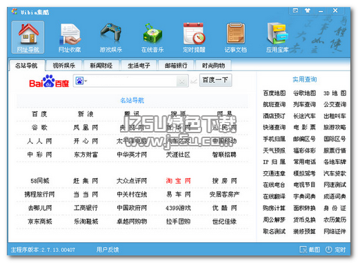Open the 百度地图 query link
The width and height of the screenshot is (358, 263).
click(x=275, y=93)
